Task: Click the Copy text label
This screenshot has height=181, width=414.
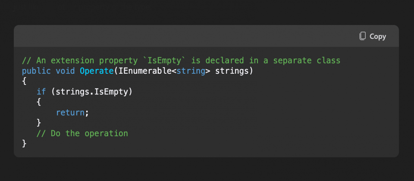Action: pos(378,36)
